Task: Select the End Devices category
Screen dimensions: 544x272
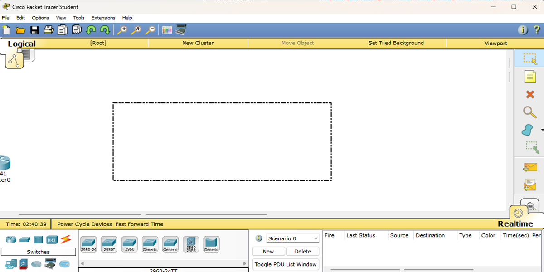Action: [10, 263]
